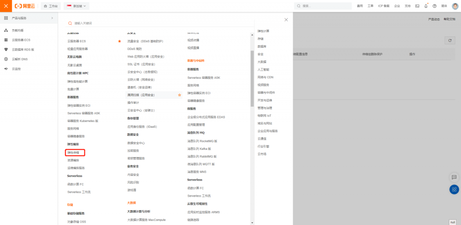This screenshot has width=461, height=225.
Task: Open the 费用 menu in the top bar
Action: 360,6
